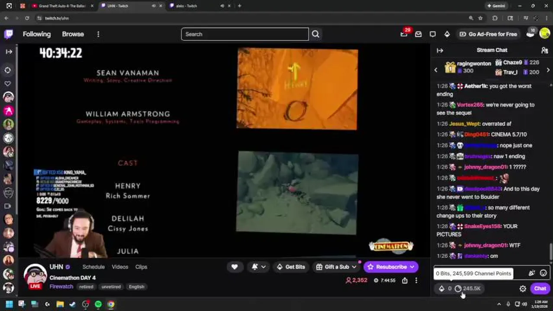Open the user profile avatar menu

(544, 34)
